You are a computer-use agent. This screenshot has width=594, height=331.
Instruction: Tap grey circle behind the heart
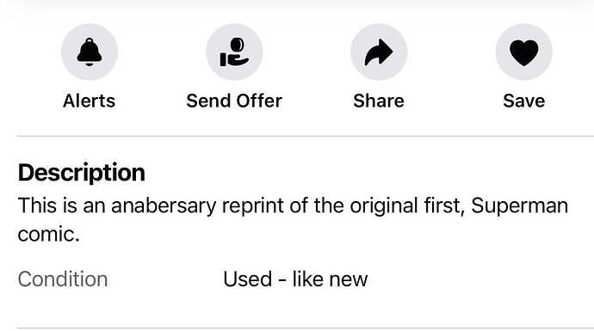(x=524, y=52)
